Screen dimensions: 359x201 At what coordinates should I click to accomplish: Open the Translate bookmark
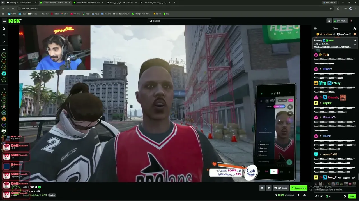coord(106,14)
